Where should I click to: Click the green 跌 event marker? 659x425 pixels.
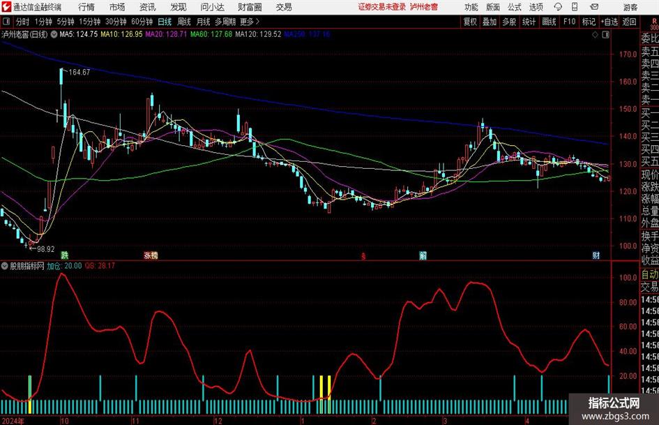click(x=64, y=255)
